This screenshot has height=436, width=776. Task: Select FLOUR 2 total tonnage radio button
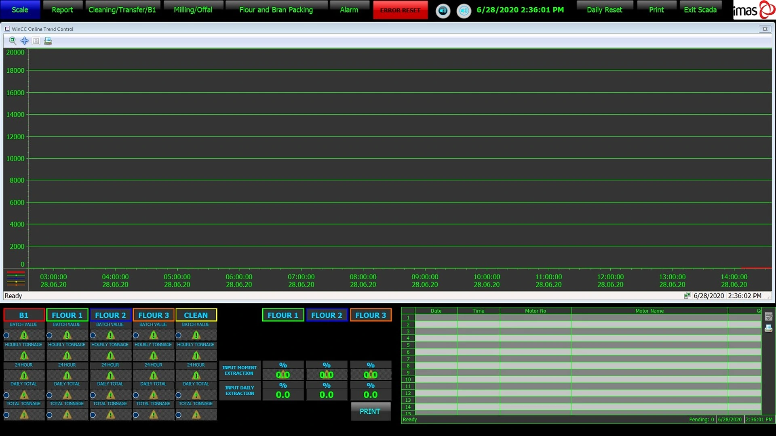[93, 415]
